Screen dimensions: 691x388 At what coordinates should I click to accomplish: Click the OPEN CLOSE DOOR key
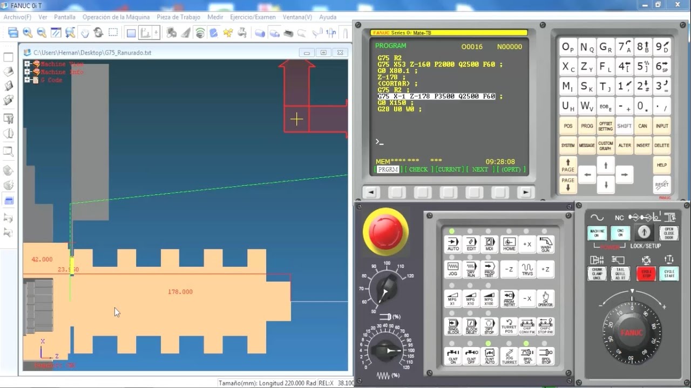[669, 233]
